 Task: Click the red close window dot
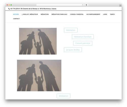point(7,5)
